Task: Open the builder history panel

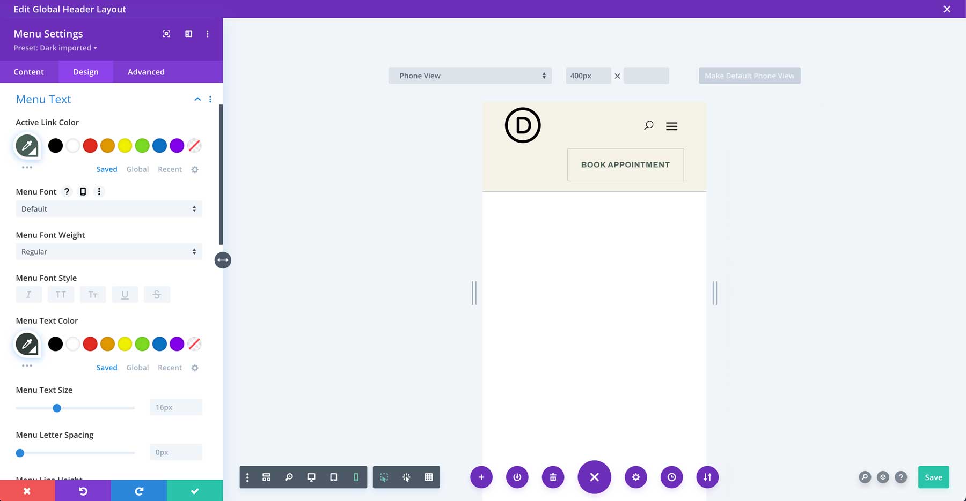Action: click(x=671, y=477)
